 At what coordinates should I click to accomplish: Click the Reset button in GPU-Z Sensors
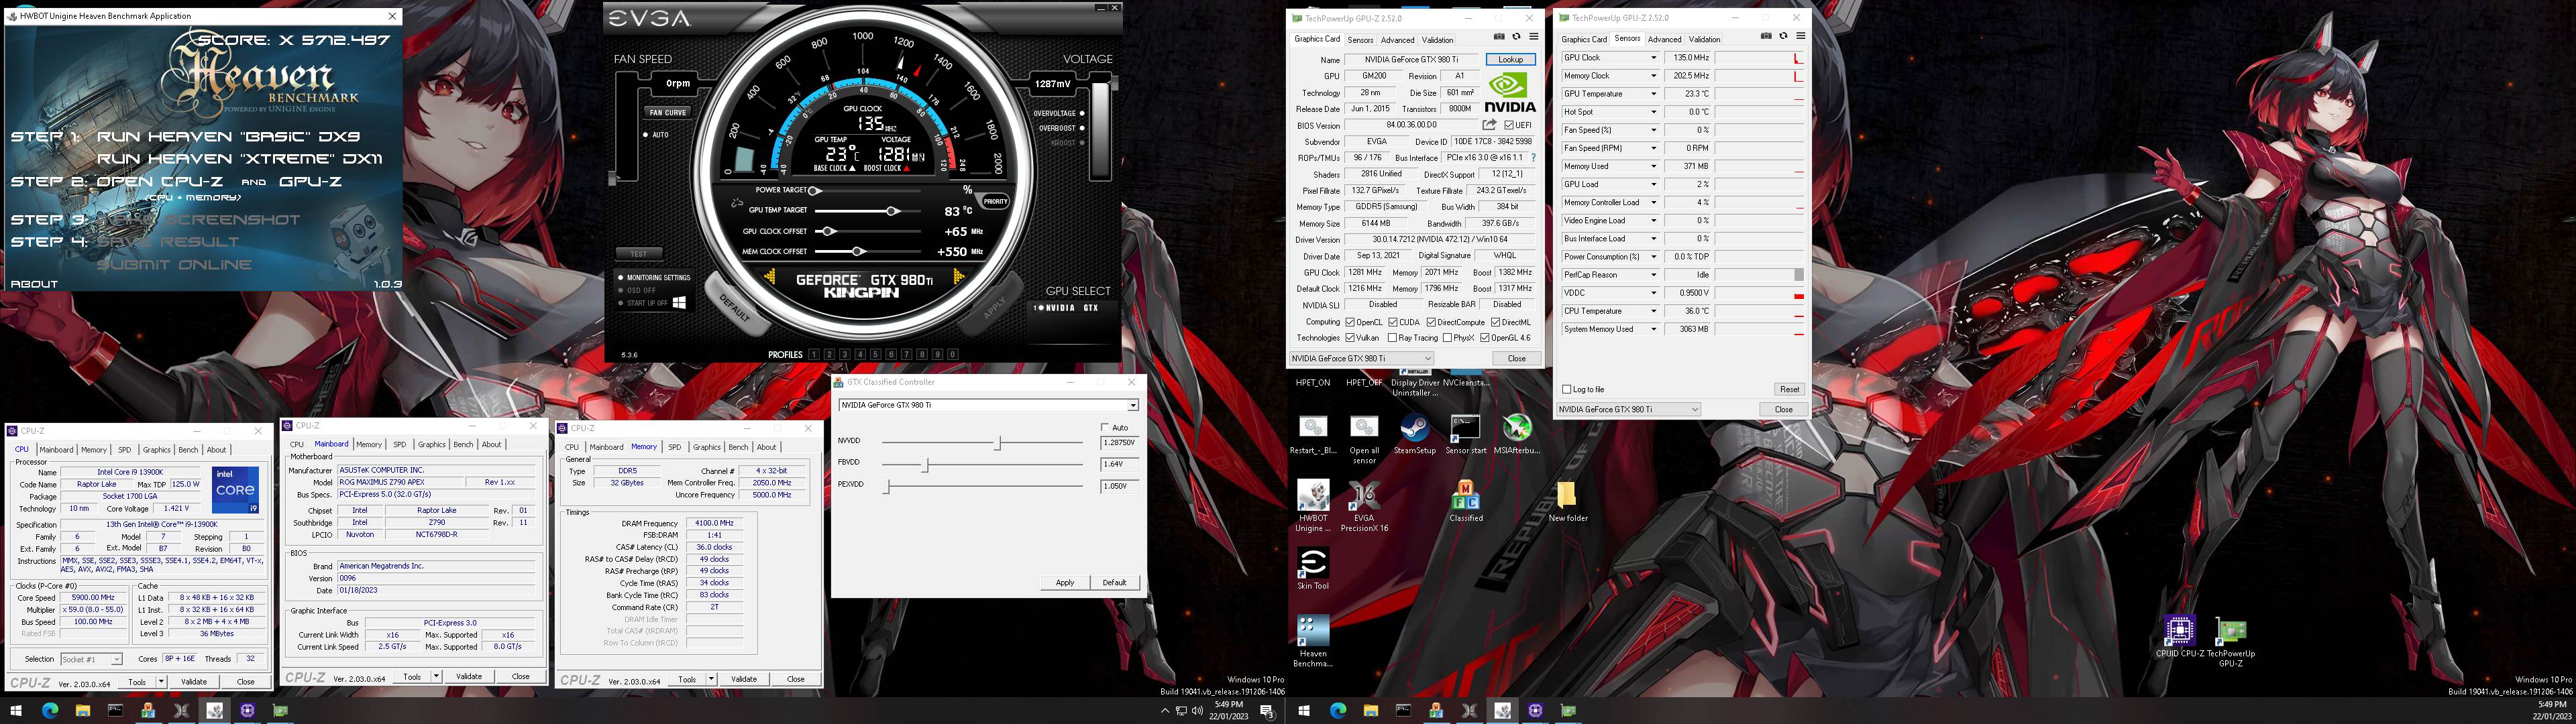pos(1789,389)
